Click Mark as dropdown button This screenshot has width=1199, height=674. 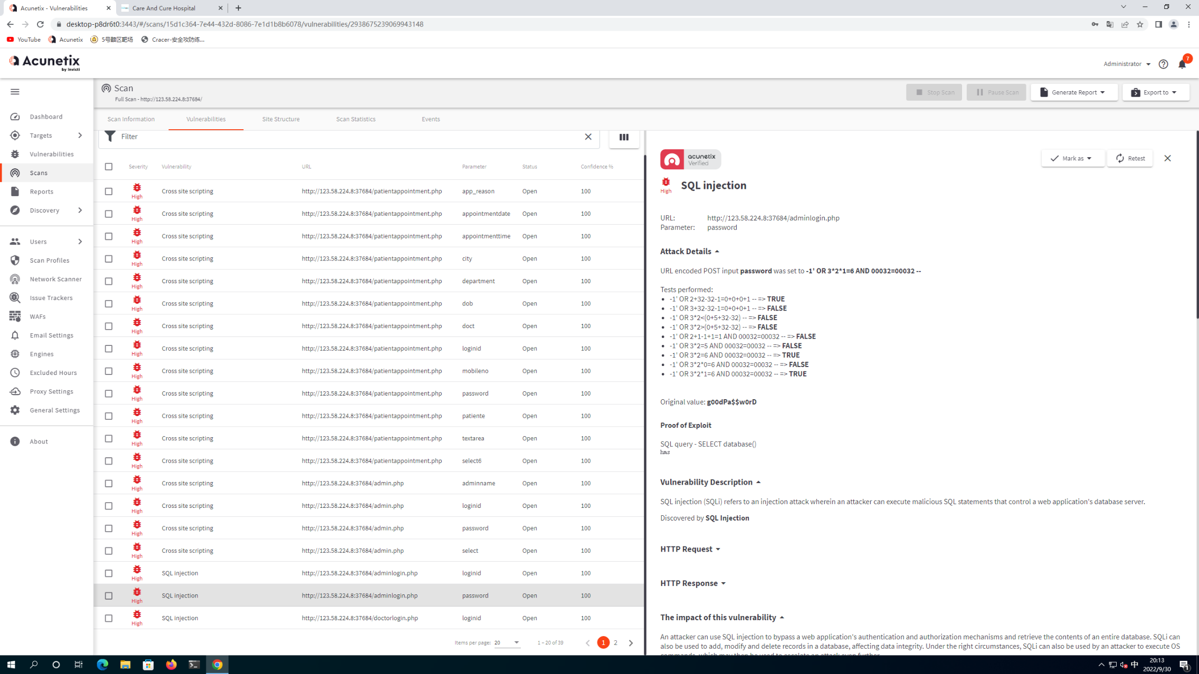point(1071,157)
